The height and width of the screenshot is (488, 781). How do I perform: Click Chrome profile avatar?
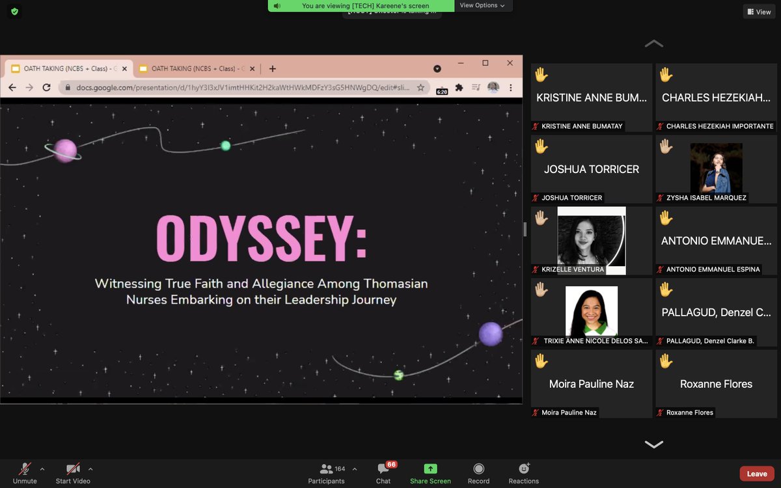(493, 87)
